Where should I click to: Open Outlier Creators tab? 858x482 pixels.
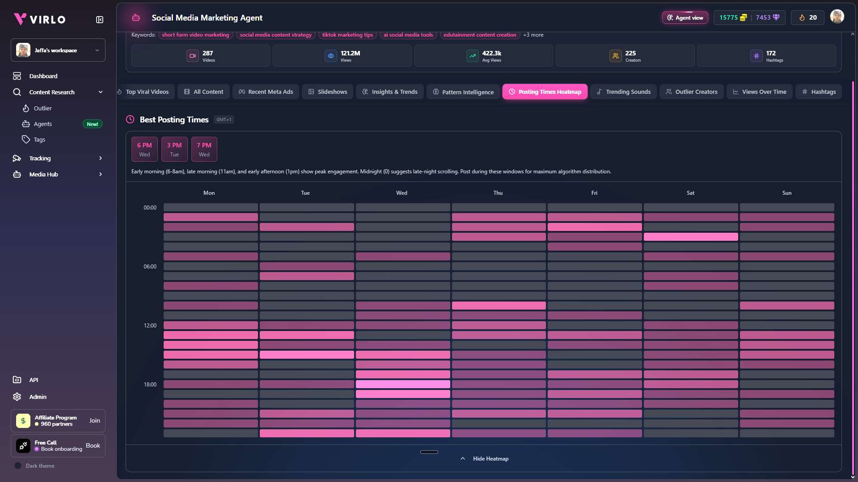pyautogui.click(x=691, y=92)
